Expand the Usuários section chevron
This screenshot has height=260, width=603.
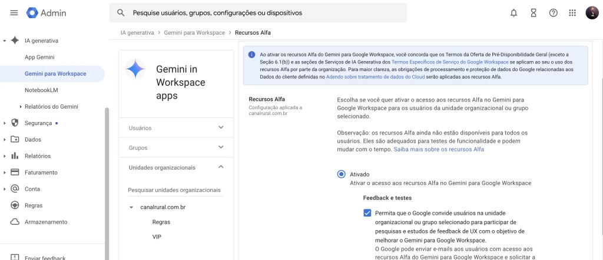pos(221,127)
